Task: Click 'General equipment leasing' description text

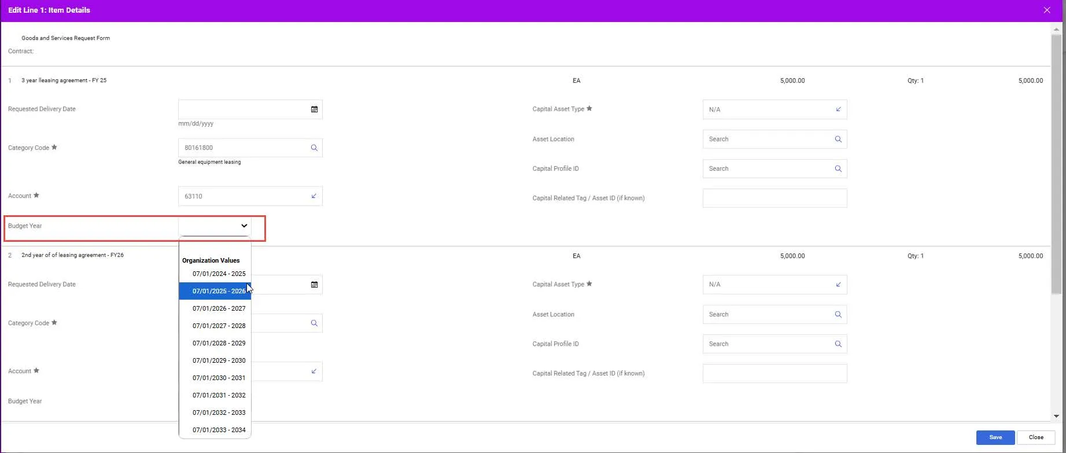Action: point(209,163)
